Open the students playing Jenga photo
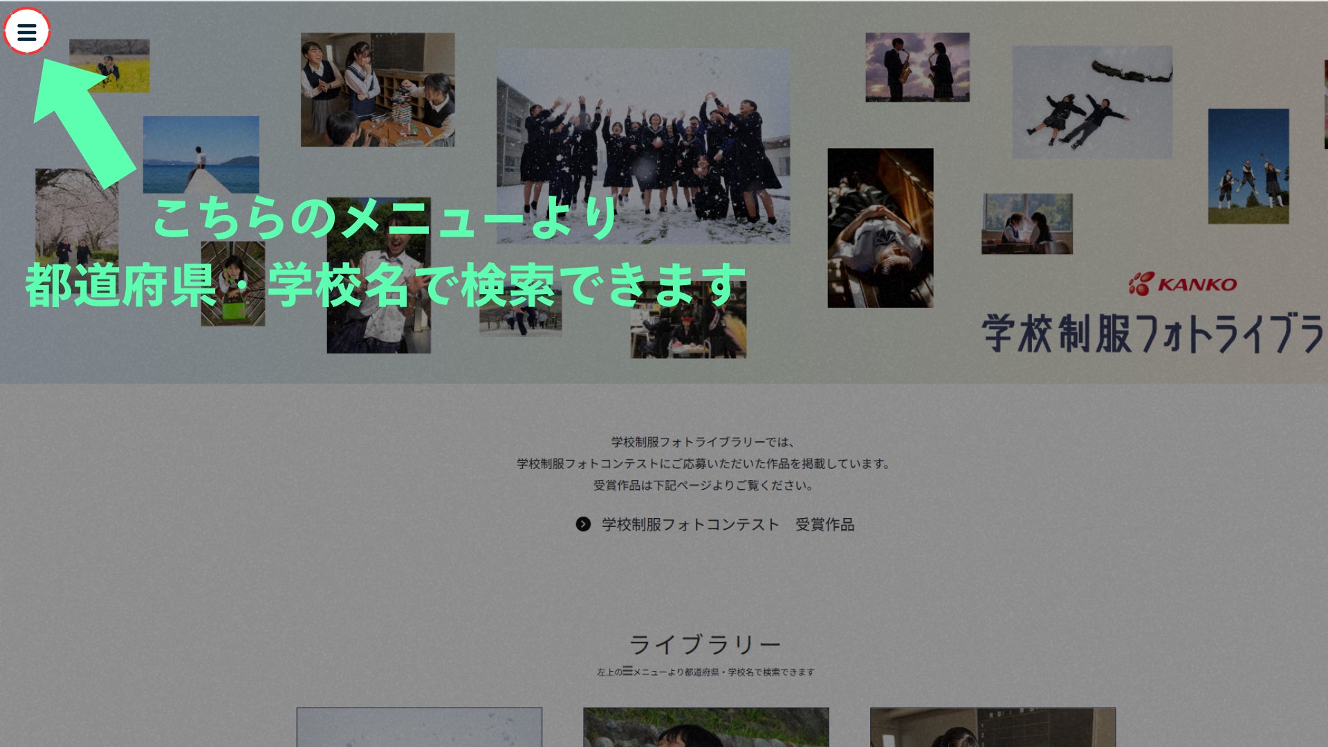 (x=378, y=90)
